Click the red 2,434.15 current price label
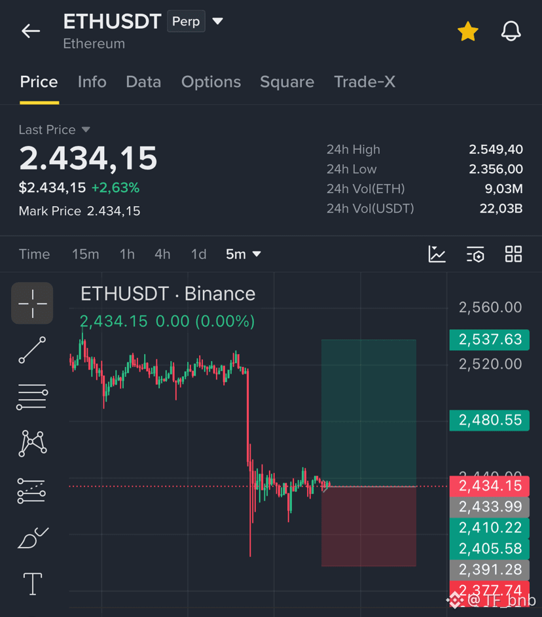Image resolution: width=542 pixels, height=617 pixels. pyautogui.click(x=489, y=486)
